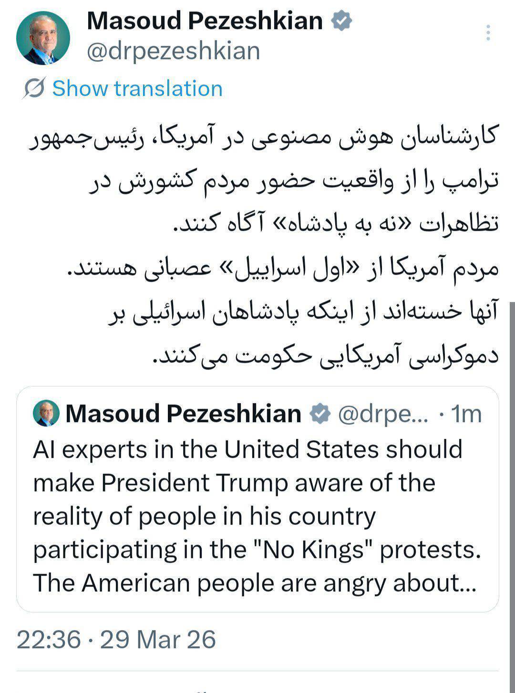Click the Show translation link
The height and width of the screenshot is (693, 515).
click(x=137, y=89)
